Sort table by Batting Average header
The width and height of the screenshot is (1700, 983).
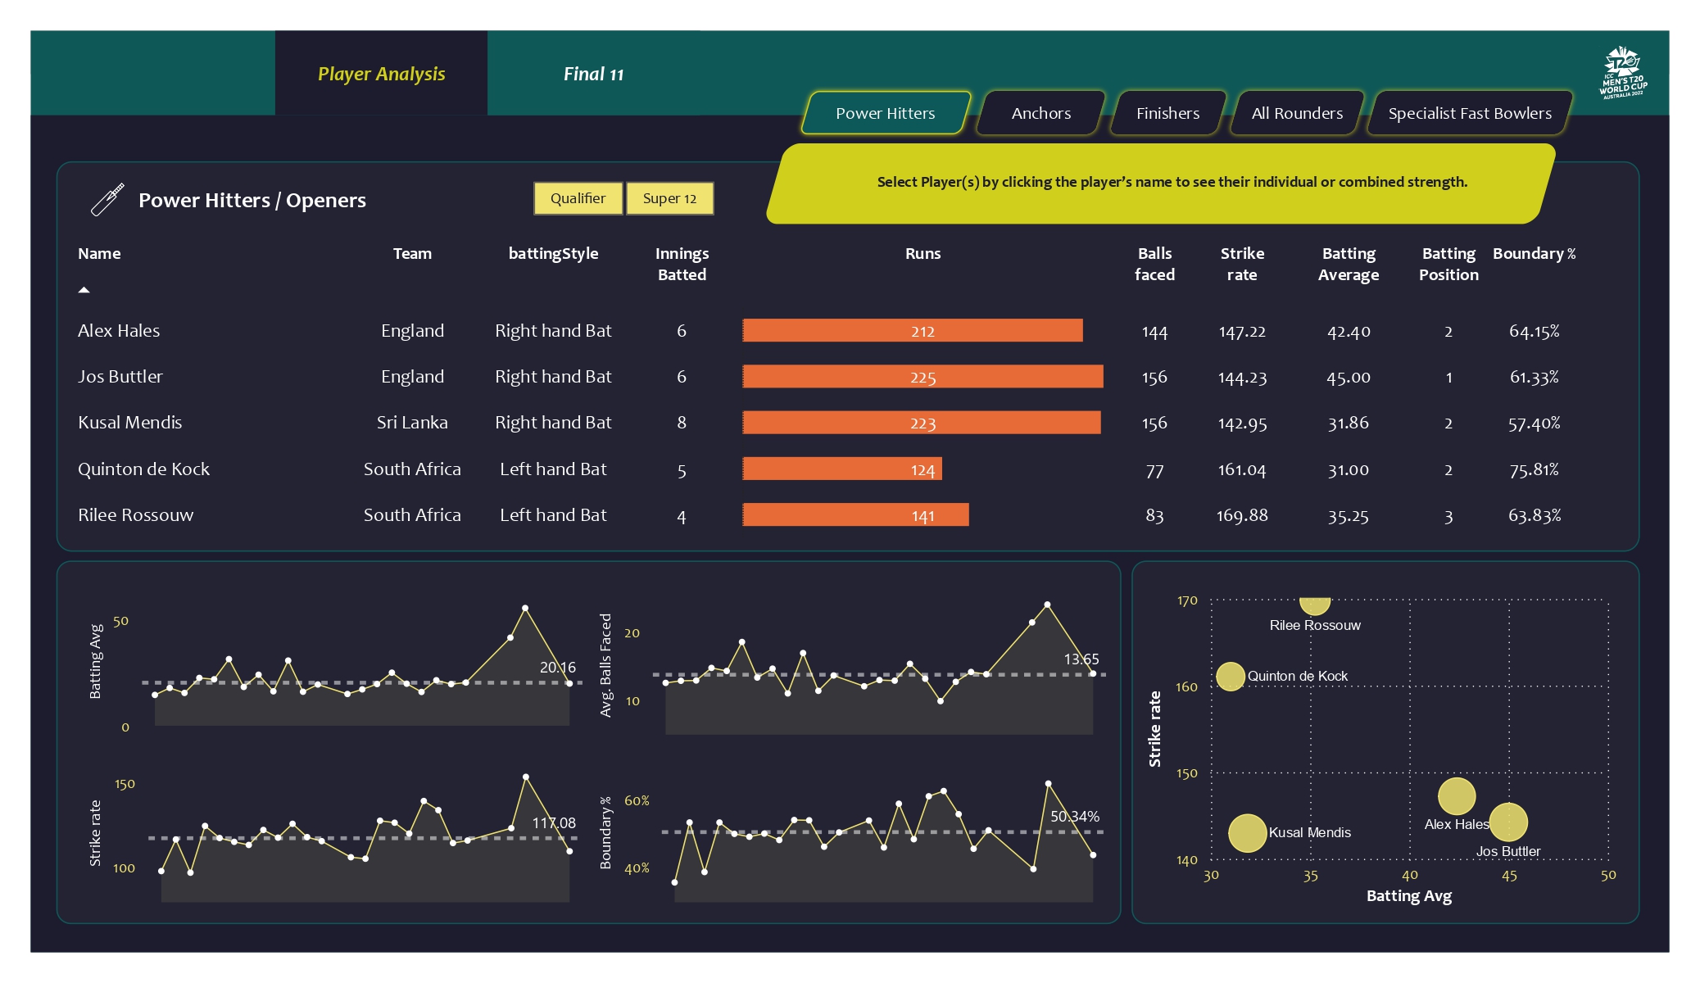coord(1348,264)
